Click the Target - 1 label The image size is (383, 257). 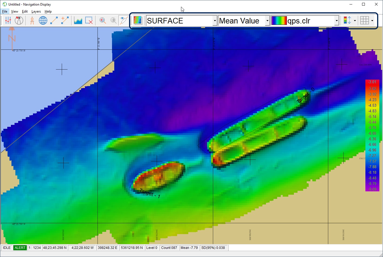tap(150, 193)
